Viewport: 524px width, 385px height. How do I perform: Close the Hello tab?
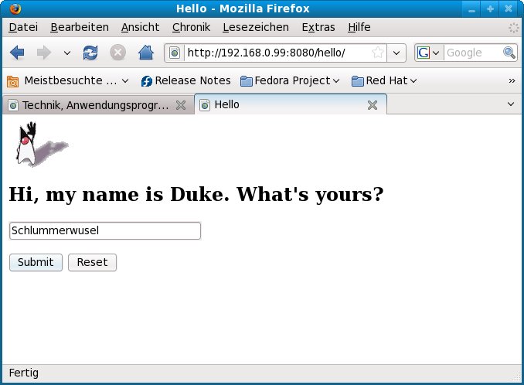372,105
